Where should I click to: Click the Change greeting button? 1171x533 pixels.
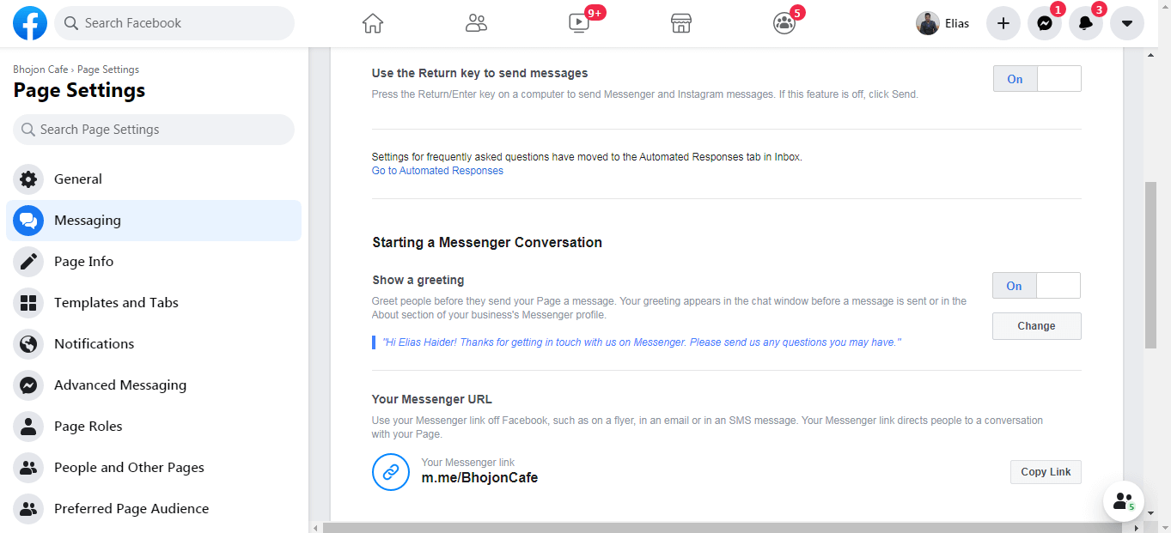tap(1036, 326)
